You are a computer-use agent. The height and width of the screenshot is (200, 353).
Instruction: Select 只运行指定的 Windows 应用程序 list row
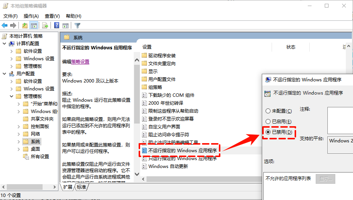click(182, 159)
